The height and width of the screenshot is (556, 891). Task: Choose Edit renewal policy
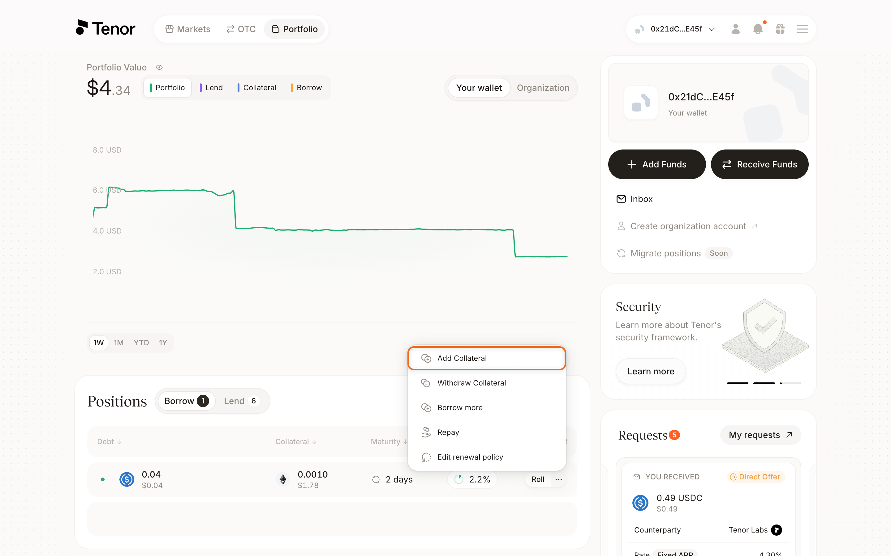click(x=486, y=457)
